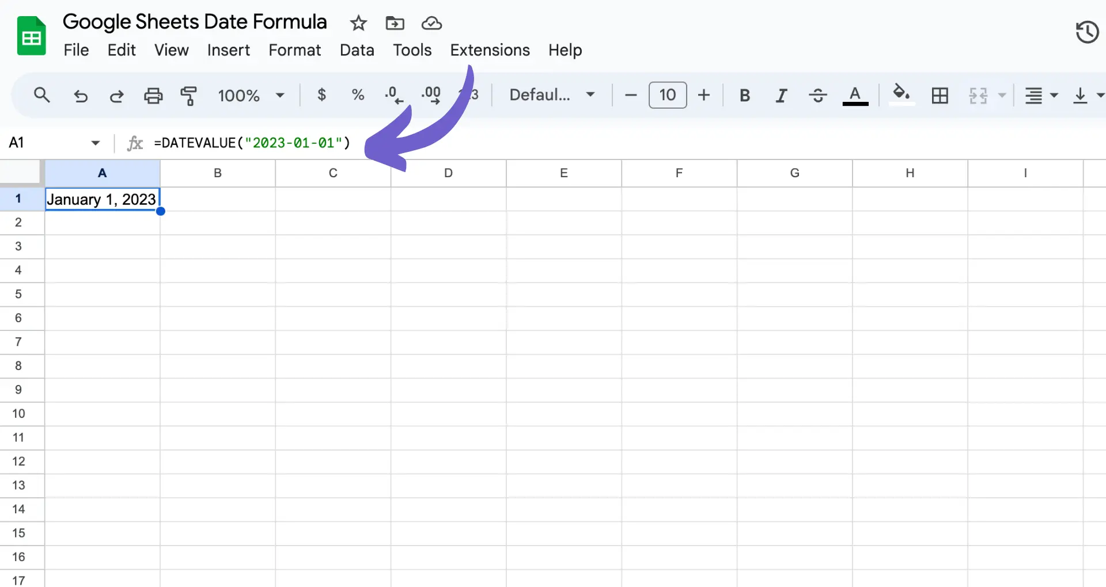Toggle bold formatting
Image resolution: width=1106 pixels, height=587 pixels.
744,96
